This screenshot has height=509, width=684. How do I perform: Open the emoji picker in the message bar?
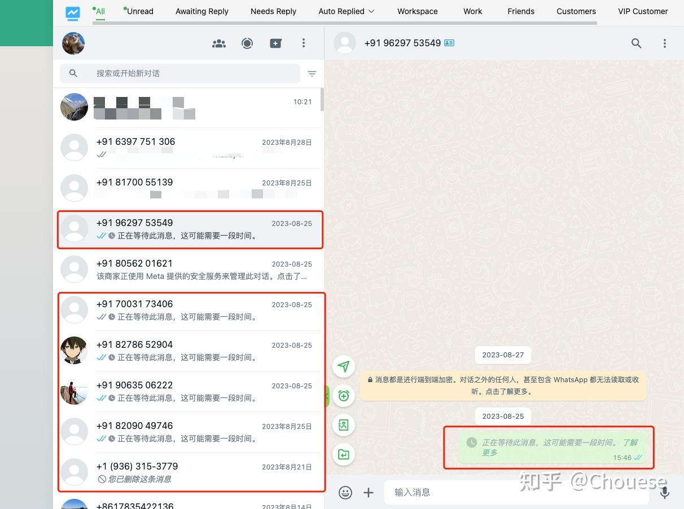pyautogui.click(x=345, y=492)
